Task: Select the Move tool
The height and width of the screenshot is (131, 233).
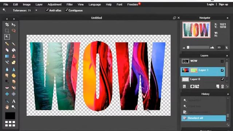Action: [x=14, y=24]
